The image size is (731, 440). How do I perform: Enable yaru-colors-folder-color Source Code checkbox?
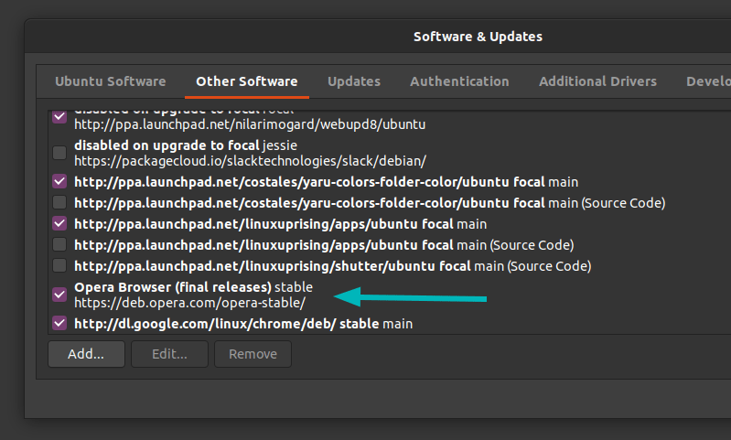59,202
